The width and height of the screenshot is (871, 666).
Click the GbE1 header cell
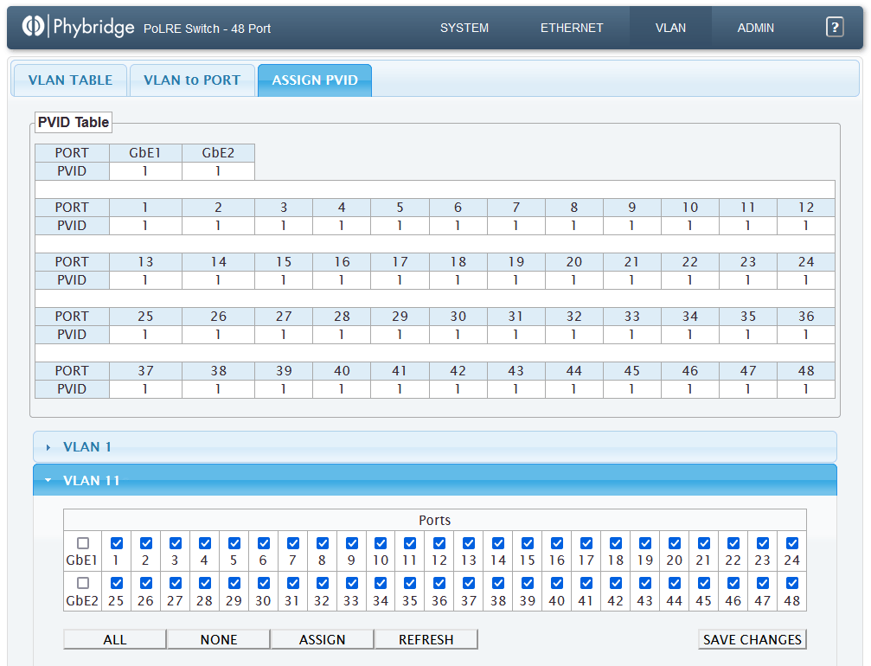(145, 153)
